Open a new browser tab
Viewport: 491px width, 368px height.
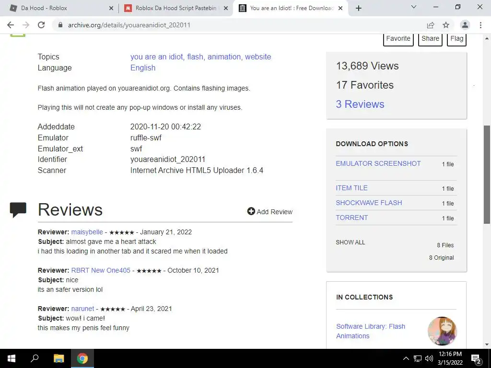[x=359, y=8]
